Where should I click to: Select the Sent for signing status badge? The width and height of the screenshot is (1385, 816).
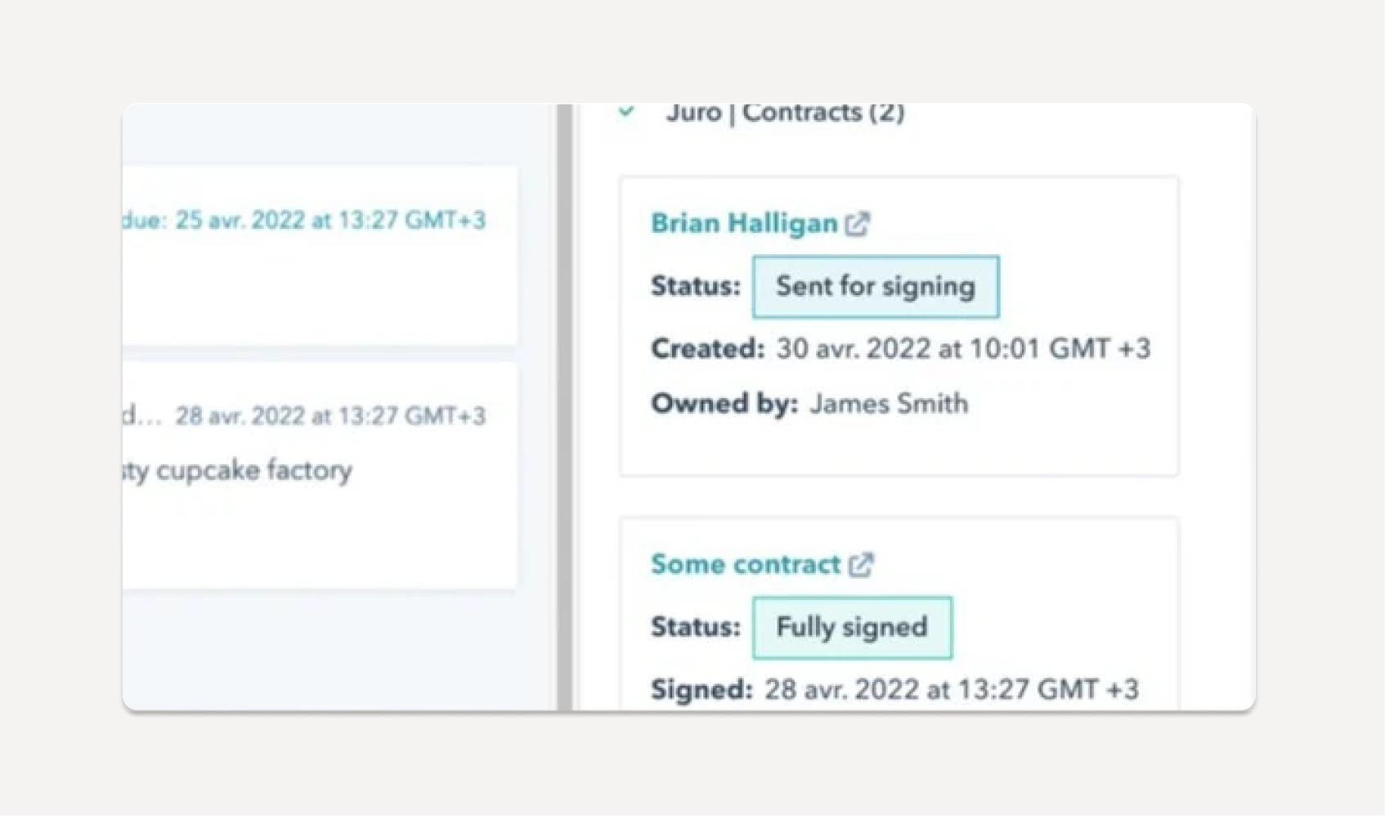[x=875, y=286]
